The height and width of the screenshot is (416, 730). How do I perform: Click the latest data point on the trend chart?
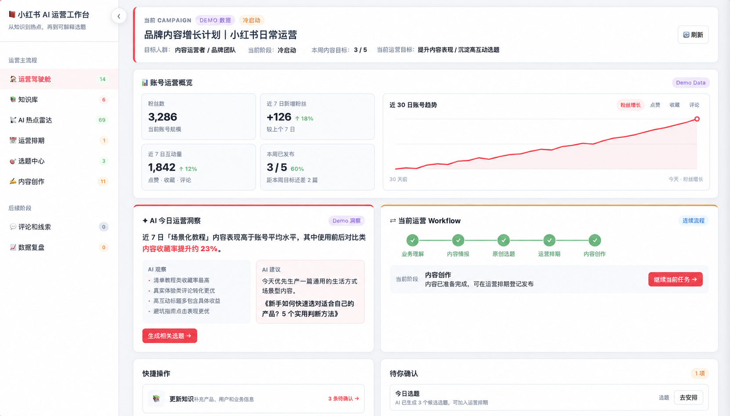(697, 119)
